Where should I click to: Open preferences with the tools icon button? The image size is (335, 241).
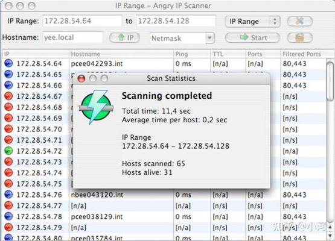(x=300, y=21)
